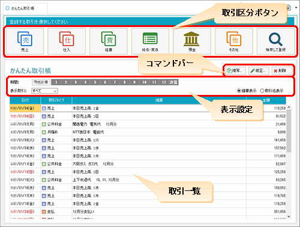This screenshot has width=300, height=227.
Task: Click the 複写 (copy) command button
Action: [x=236, y=71]
